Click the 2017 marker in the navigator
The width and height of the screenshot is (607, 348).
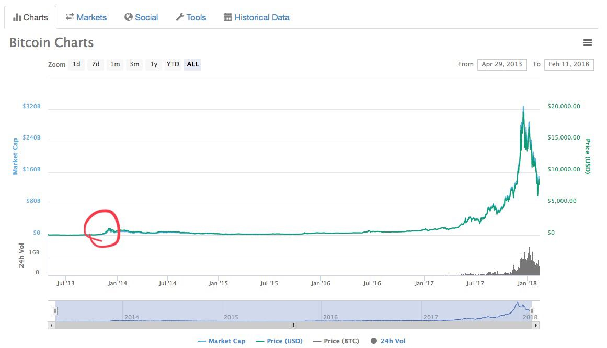click(430, 317)
